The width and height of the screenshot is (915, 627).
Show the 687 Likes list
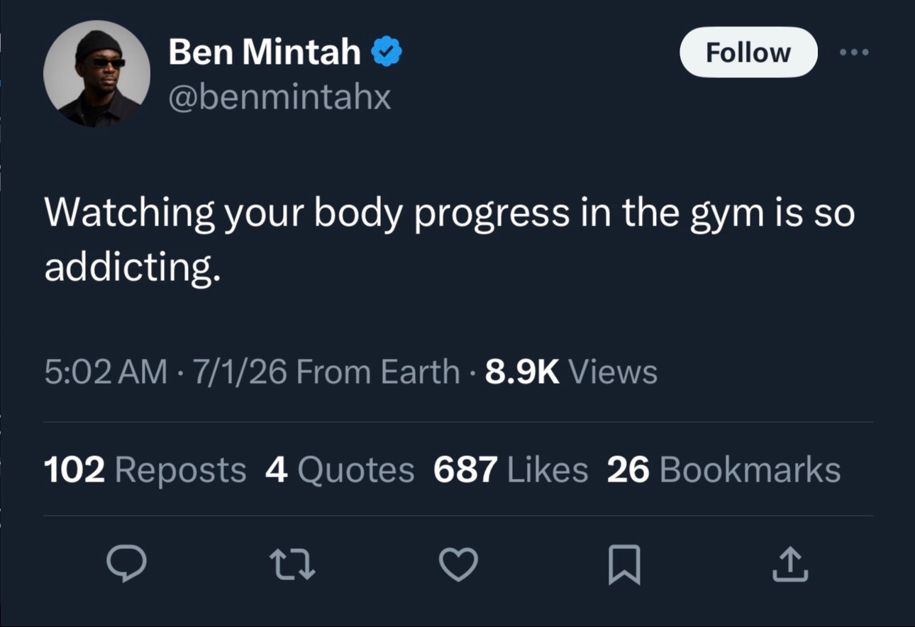[x=511, y=470]
